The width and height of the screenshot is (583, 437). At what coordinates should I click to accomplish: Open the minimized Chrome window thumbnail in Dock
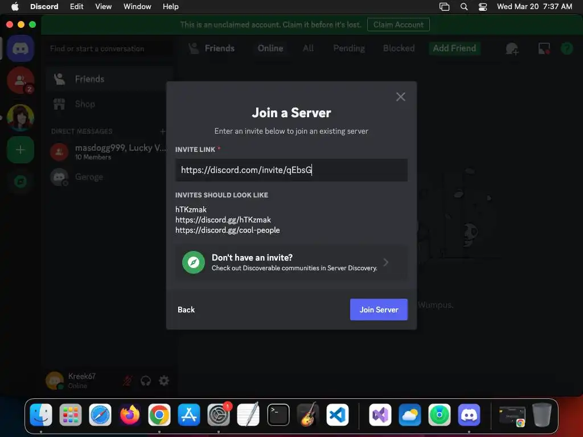click(x=512, y=415)
